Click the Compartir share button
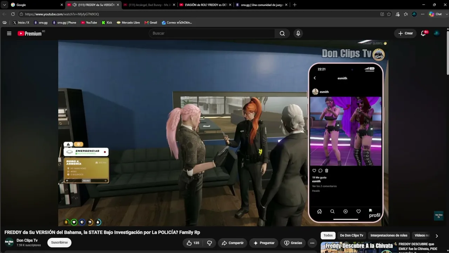The width and height of the screenshot is (449, 253). tap(233, 243)
